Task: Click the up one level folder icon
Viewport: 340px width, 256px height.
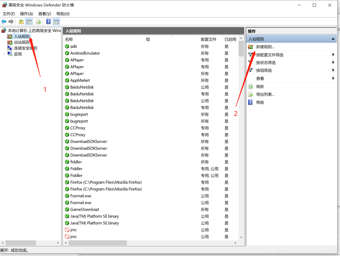Action: [x=21, y=22]
